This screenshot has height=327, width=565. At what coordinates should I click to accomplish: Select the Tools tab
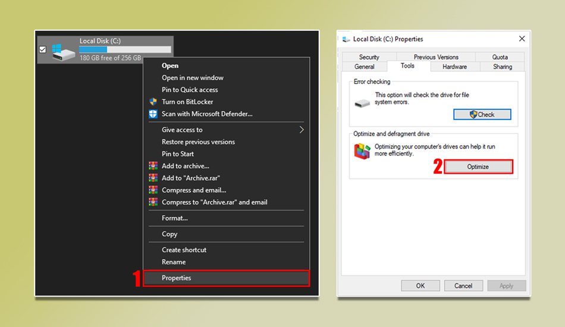coord(407,65)
